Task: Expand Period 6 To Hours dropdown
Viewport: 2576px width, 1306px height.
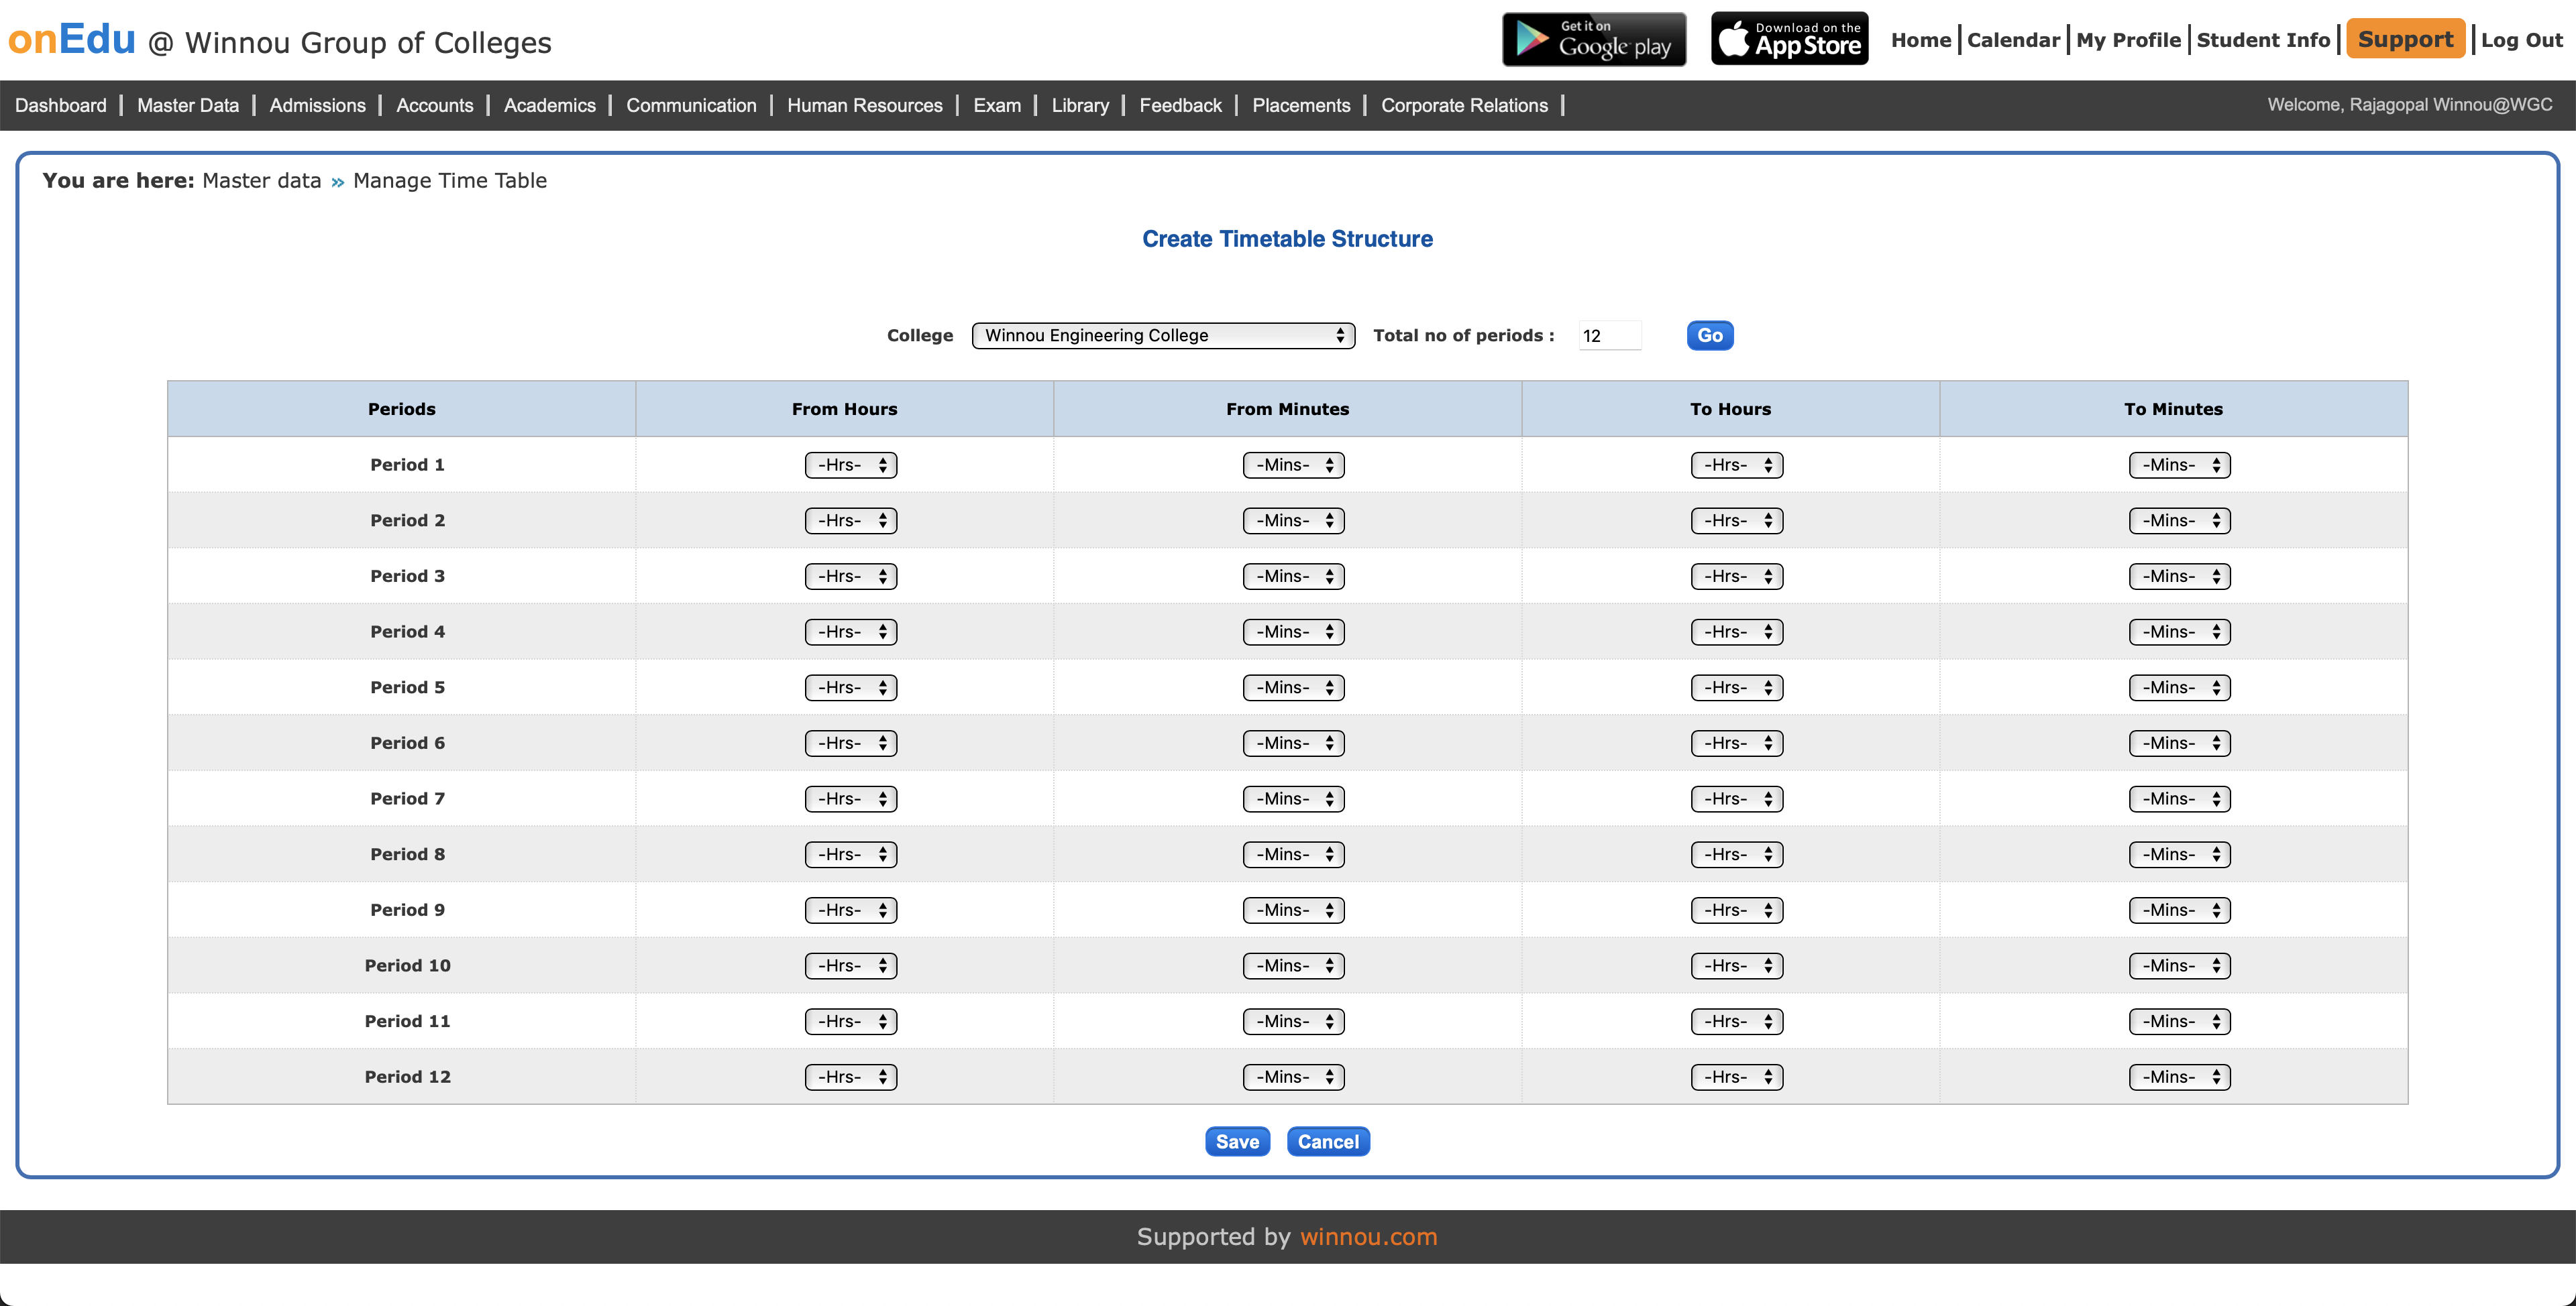Action: (x=1736, y=744)
